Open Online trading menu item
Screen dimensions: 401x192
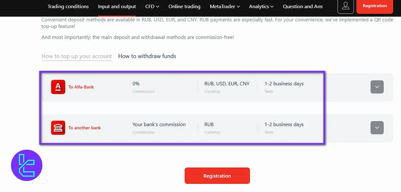[184, 6]
